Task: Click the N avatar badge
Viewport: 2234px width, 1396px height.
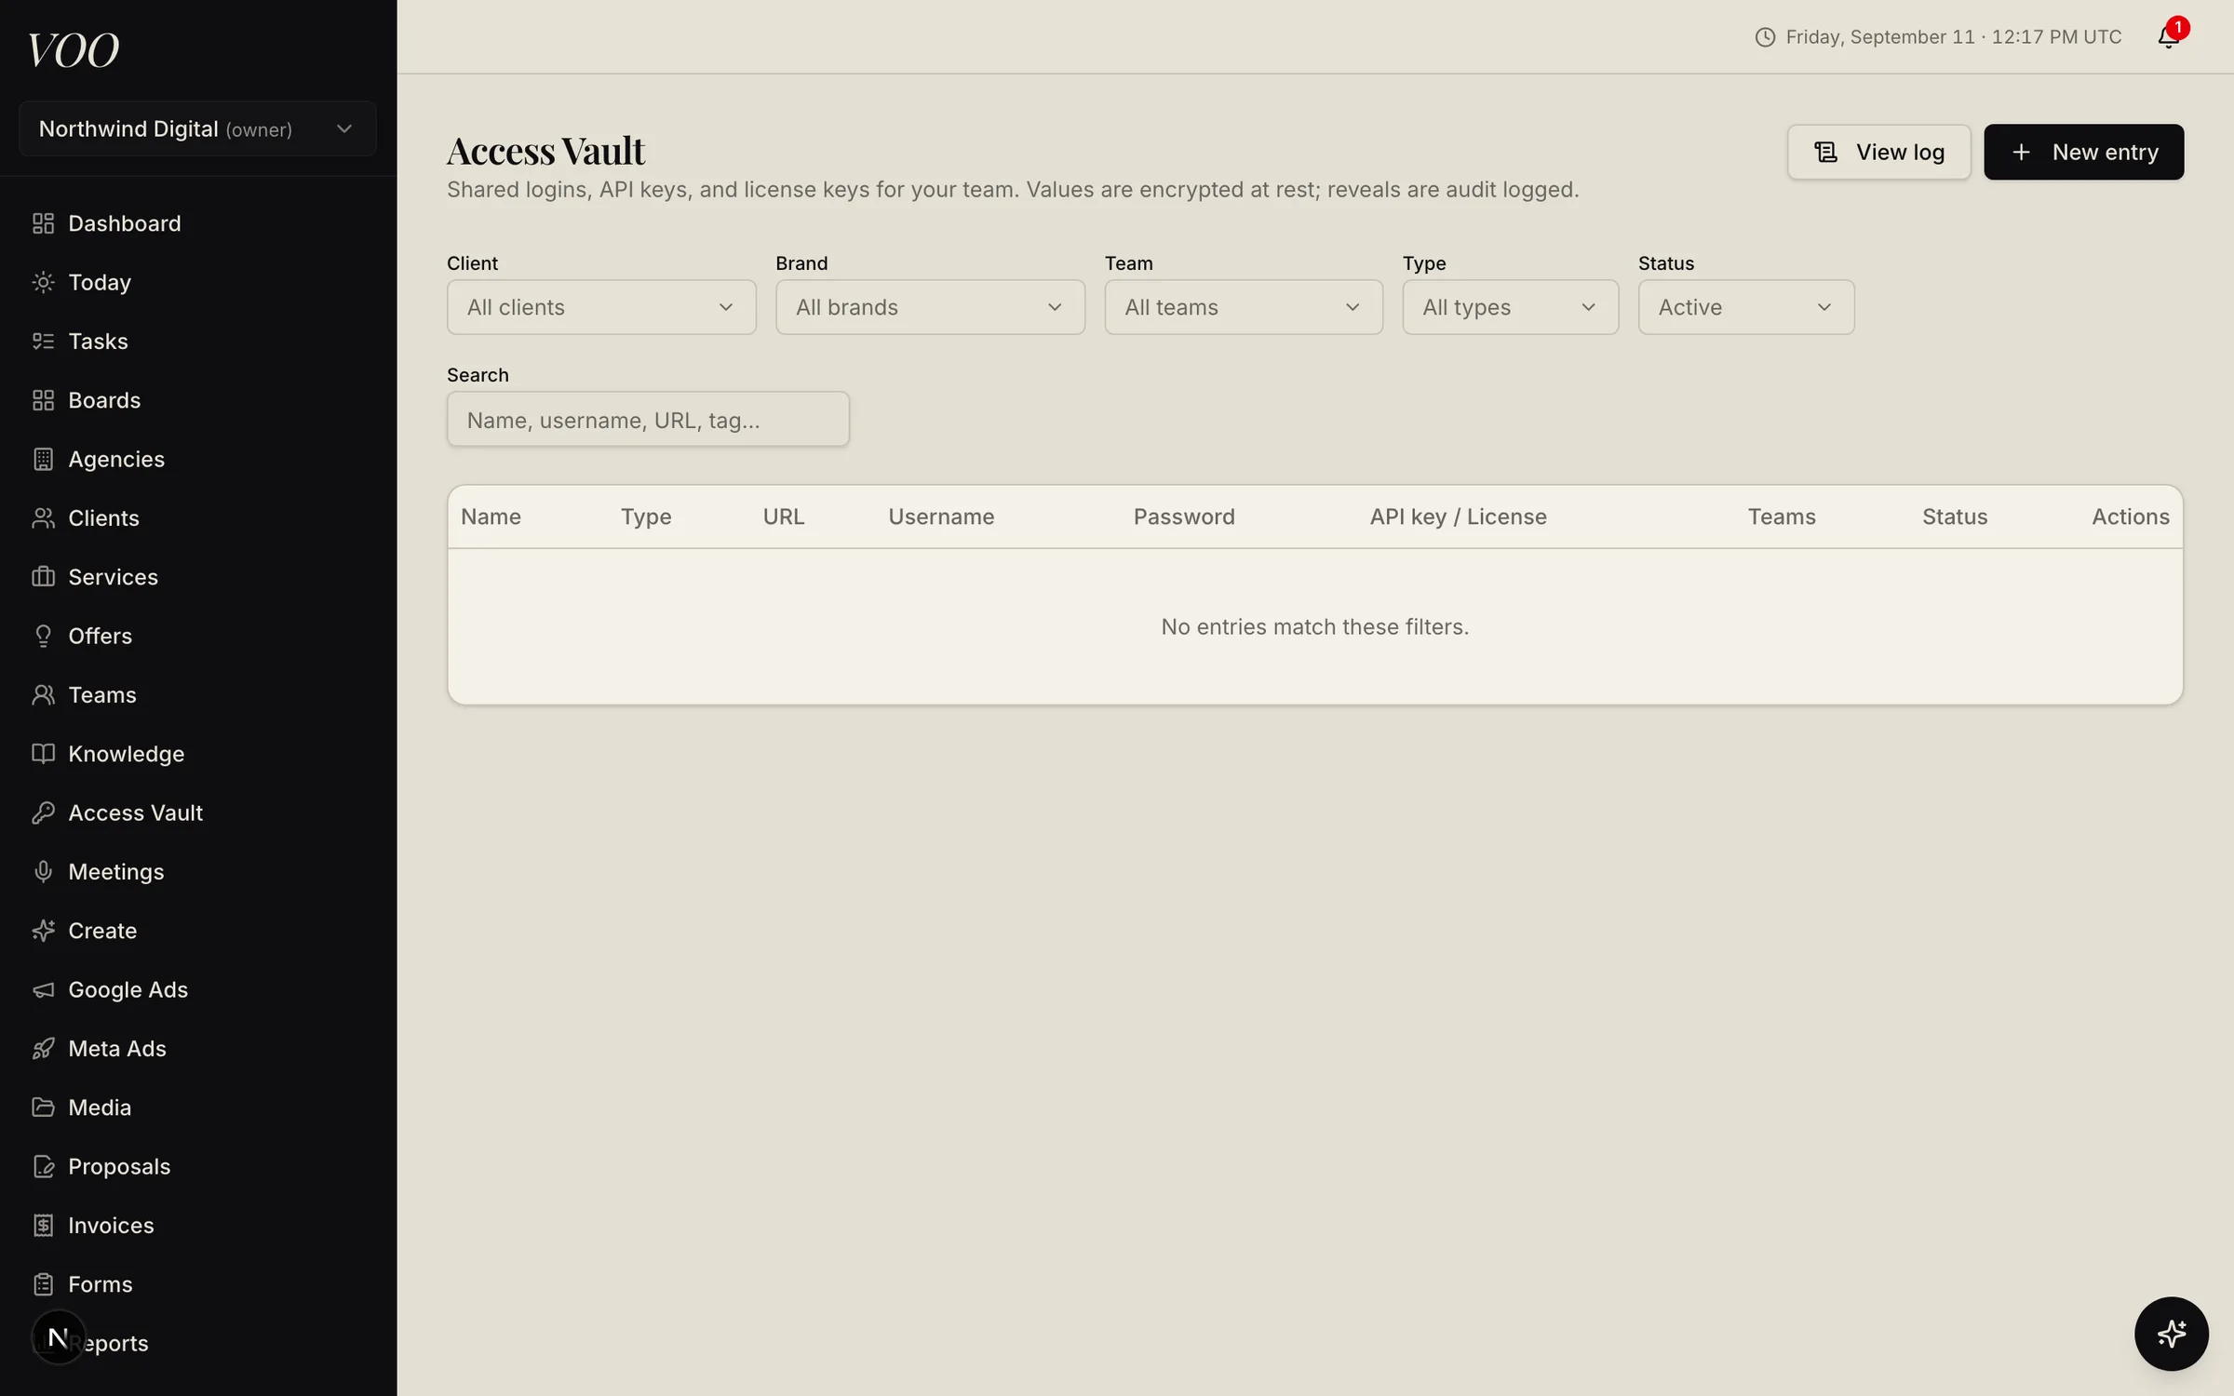Action: (x=58, y=1337)
